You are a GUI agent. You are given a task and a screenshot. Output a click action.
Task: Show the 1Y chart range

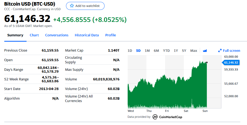click(176, 51)
